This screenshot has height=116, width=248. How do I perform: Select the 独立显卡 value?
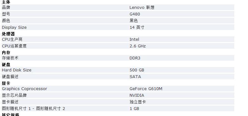tap(137, 102)
